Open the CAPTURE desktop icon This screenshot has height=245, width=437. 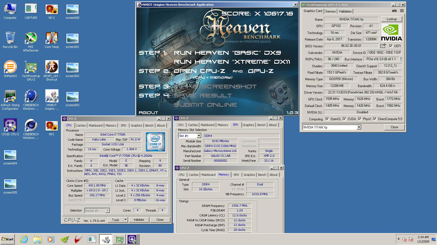coord(31,11)
